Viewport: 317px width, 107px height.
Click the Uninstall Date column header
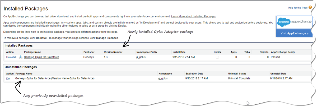pos(278,74)
